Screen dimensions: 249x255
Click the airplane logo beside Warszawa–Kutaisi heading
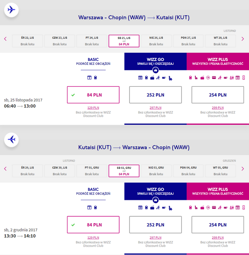(x=11, y=10)
